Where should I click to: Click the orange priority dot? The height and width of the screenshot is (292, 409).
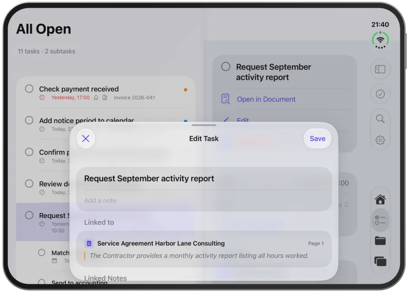pos(185,89)
